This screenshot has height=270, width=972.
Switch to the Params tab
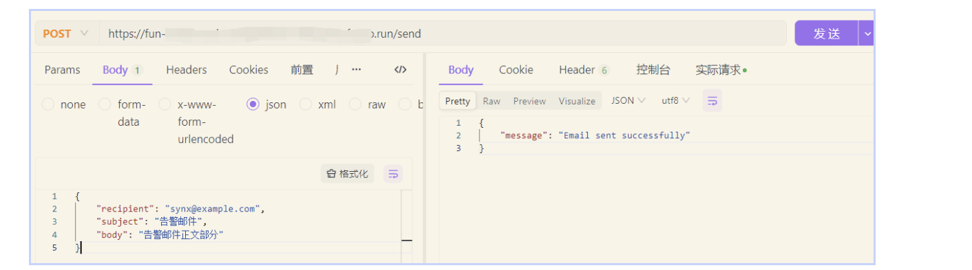pos(62,70)
